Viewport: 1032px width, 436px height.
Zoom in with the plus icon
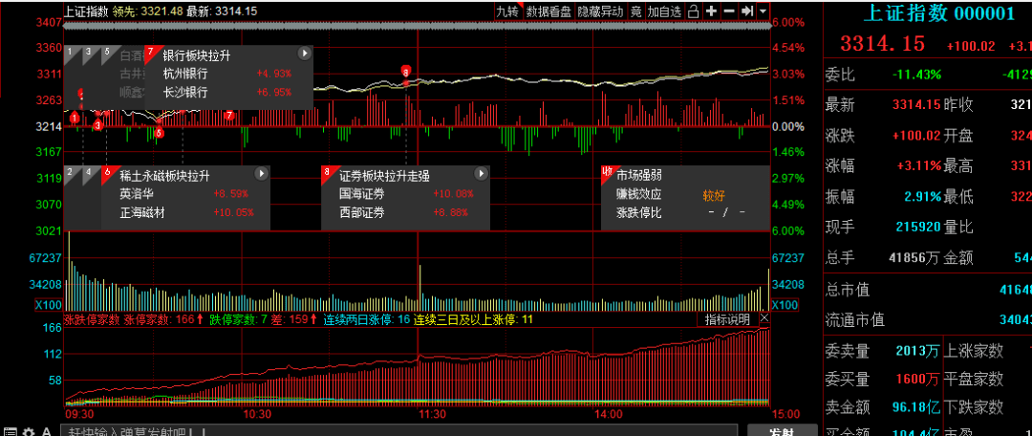click(711, 11)
